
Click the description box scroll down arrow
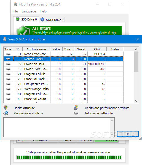pyautogui.click(x=112, y=134)
